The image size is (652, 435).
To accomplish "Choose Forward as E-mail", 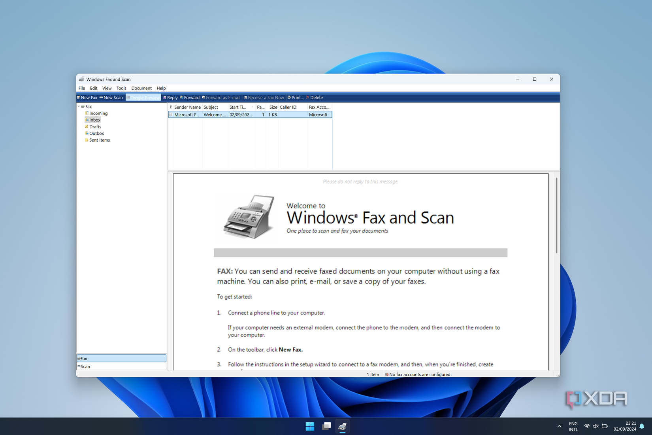I will (x=221, y=98).
